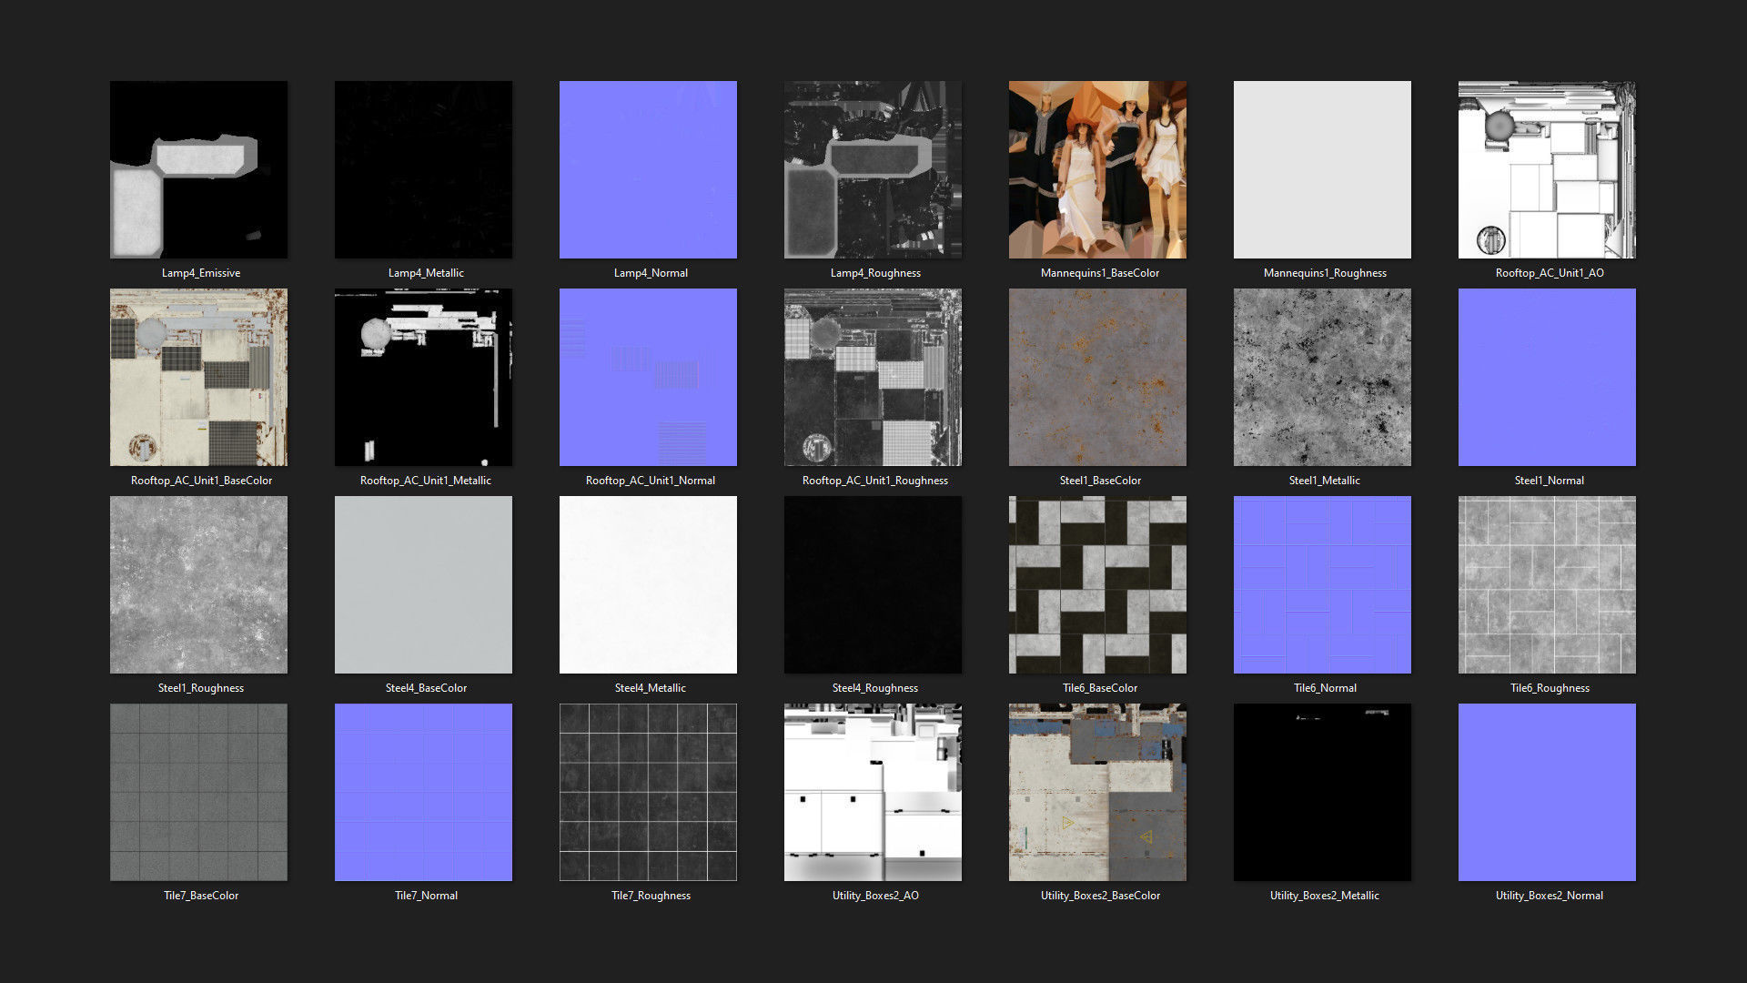This screenshot has width=1747, height=983.
Task: Select the Rooftop_AC_Unit1_Normal map thumbnail
Action: point(648,377)
